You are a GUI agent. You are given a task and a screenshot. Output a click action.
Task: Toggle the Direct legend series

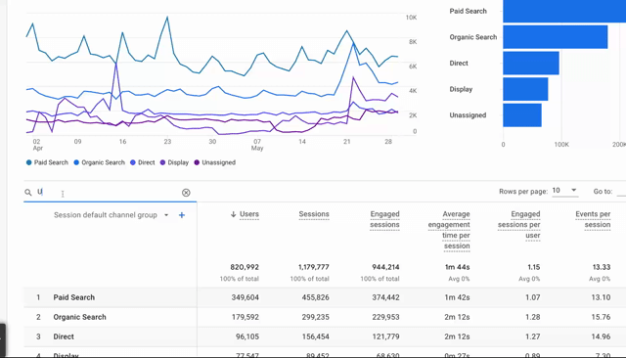pyautogui.click(x=143, y=162)
